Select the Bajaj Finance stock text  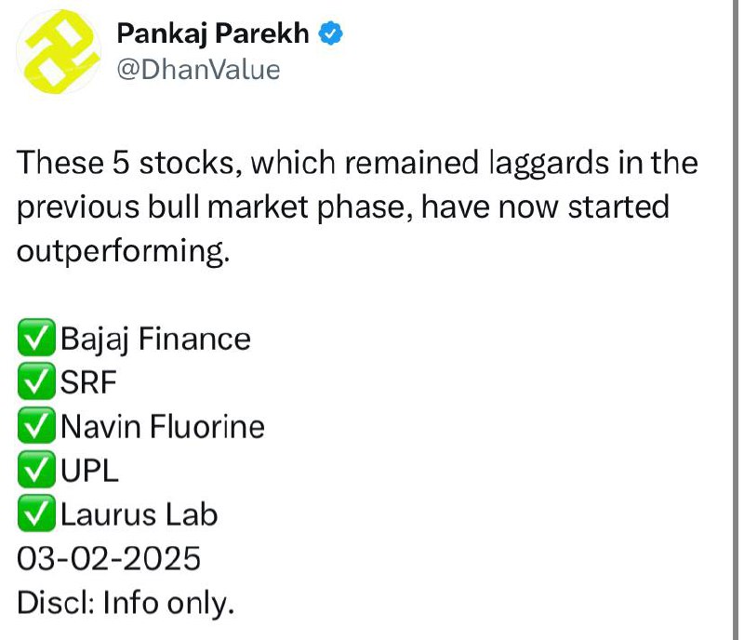click(x=155, y=340)
